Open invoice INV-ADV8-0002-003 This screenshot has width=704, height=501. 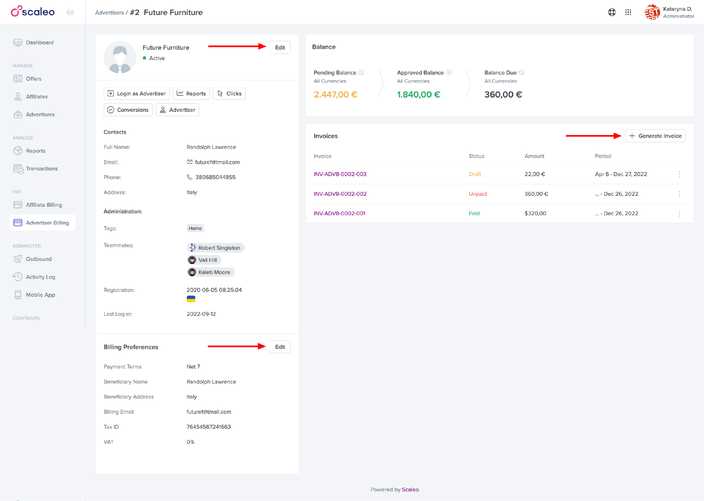(x=340, y=174)
